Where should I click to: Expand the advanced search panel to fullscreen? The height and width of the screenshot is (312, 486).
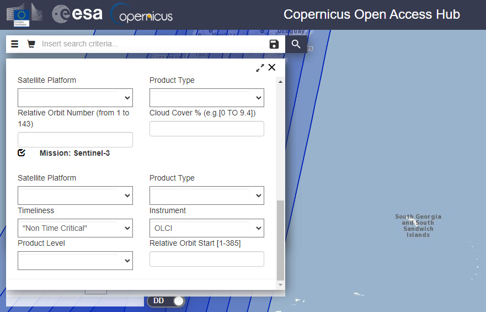[260, 67]
